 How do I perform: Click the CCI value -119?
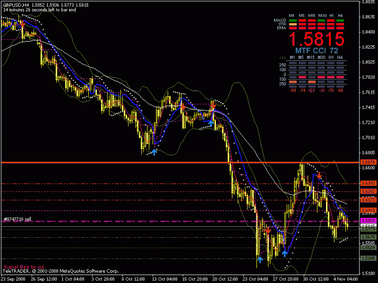pos(293,91)
